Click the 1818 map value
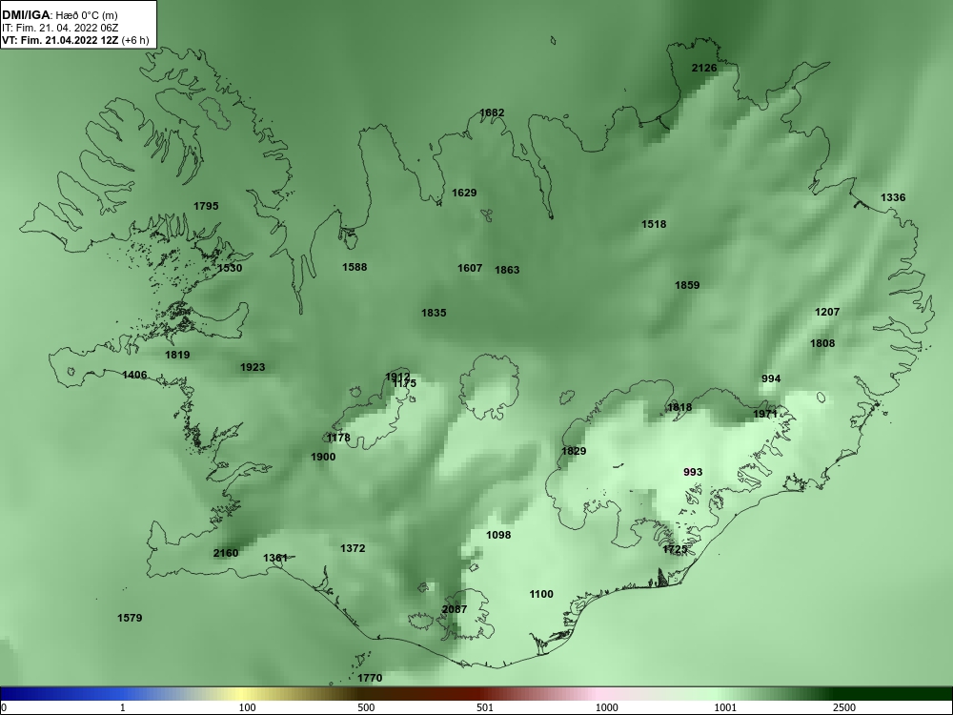Viewport: 953px width, 715px height. click(x=679, y=407)
